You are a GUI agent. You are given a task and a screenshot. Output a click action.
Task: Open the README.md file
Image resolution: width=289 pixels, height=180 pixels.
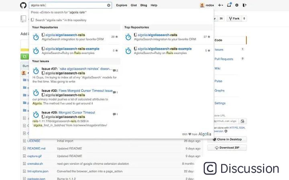pyautogui.click(x=36, y=148)
